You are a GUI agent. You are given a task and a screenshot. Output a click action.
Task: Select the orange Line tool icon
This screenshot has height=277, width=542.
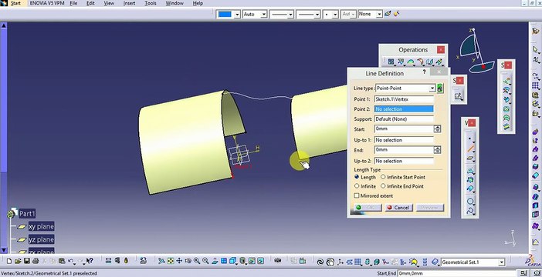[470, 149]
